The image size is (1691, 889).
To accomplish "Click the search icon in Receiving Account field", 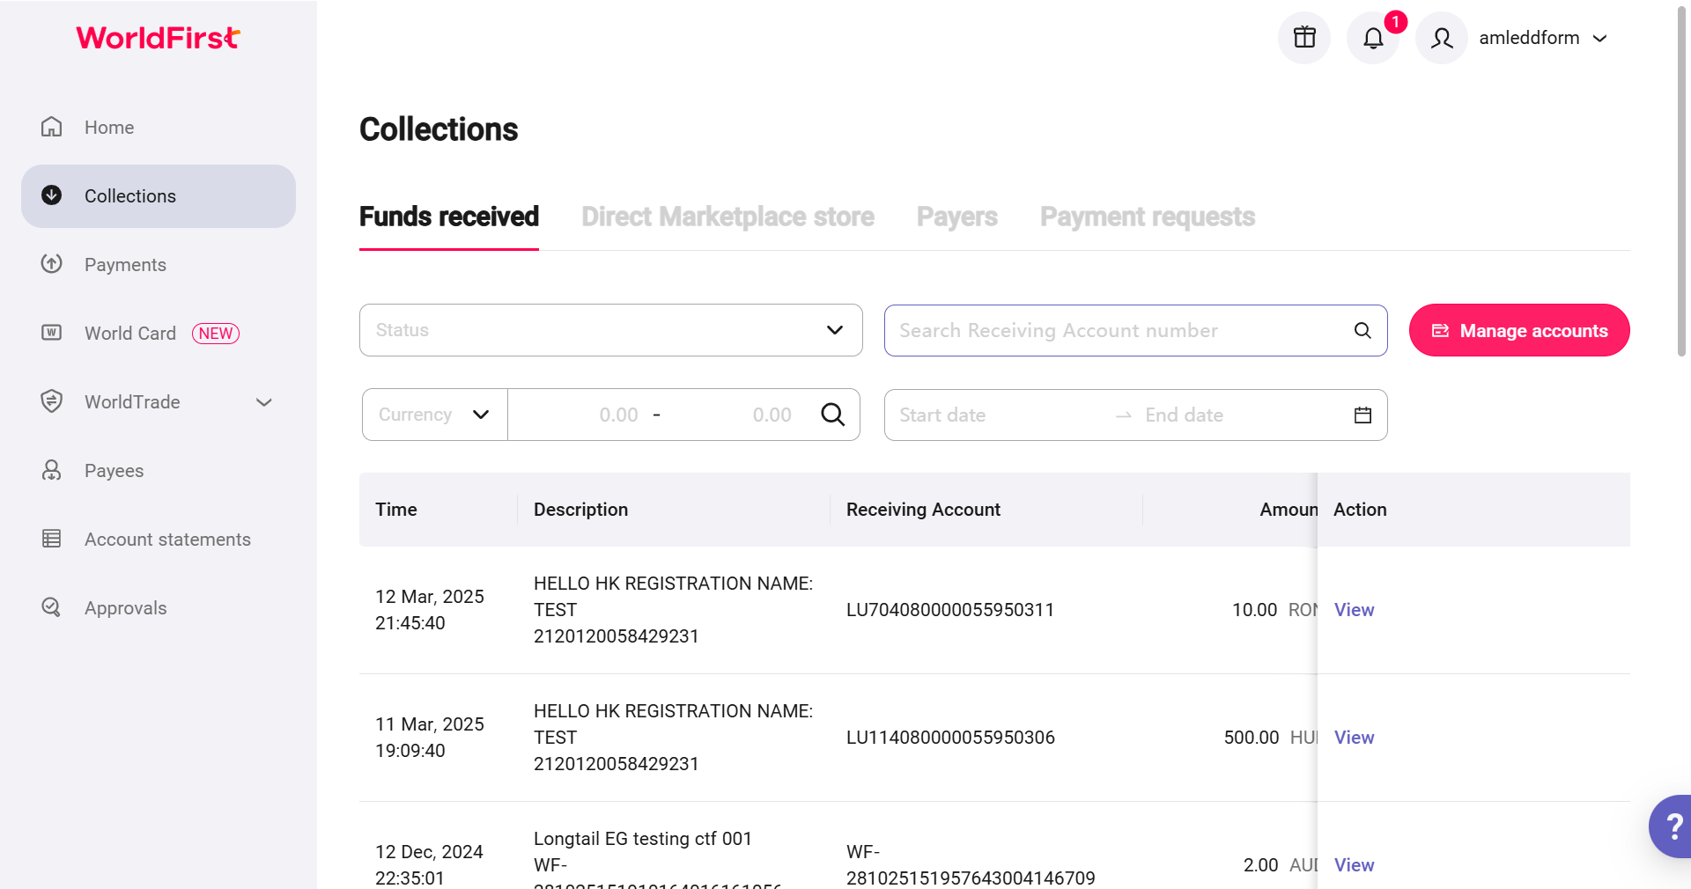I will [x=1362, y=330].
